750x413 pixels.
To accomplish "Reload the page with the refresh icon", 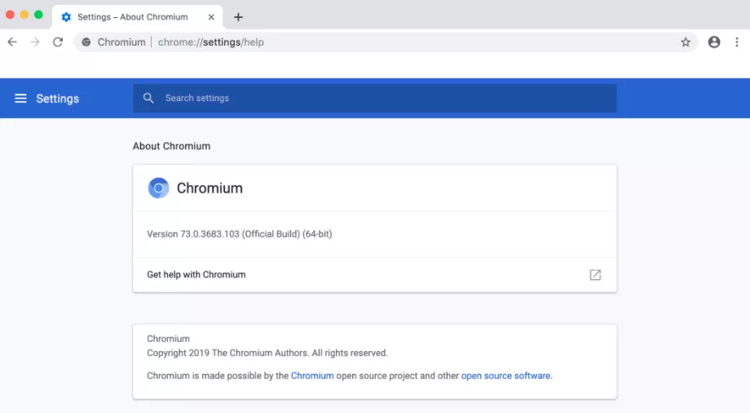I will pos(58,42).
